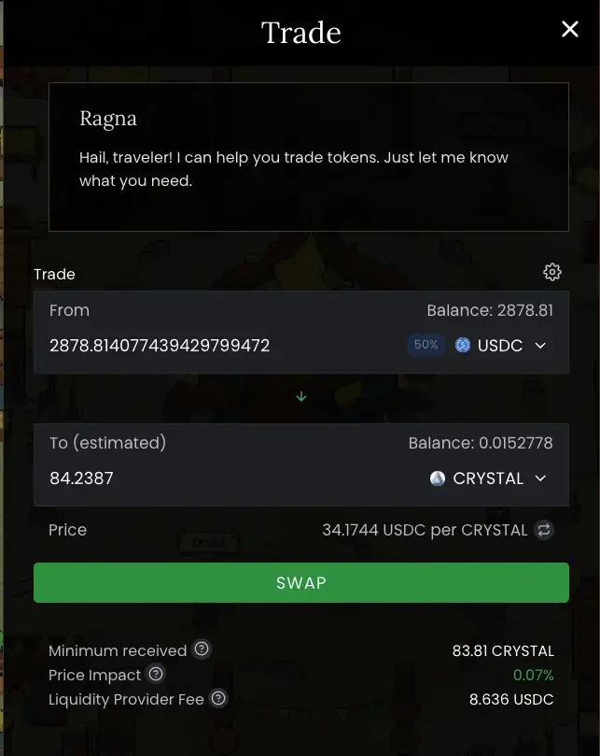Select the 50% amount button

coord(426,345)
